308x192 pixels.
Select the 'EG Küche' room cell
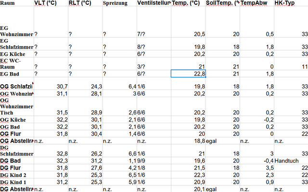17,54
